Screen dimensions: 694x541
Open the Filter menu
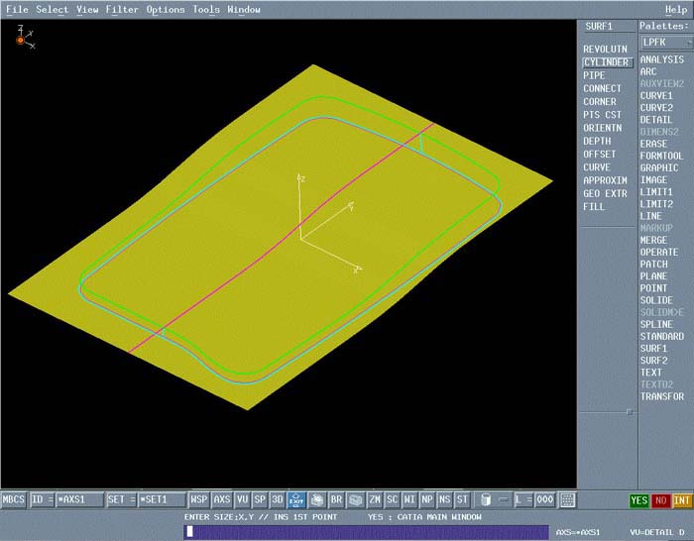[x=122, y=10]
